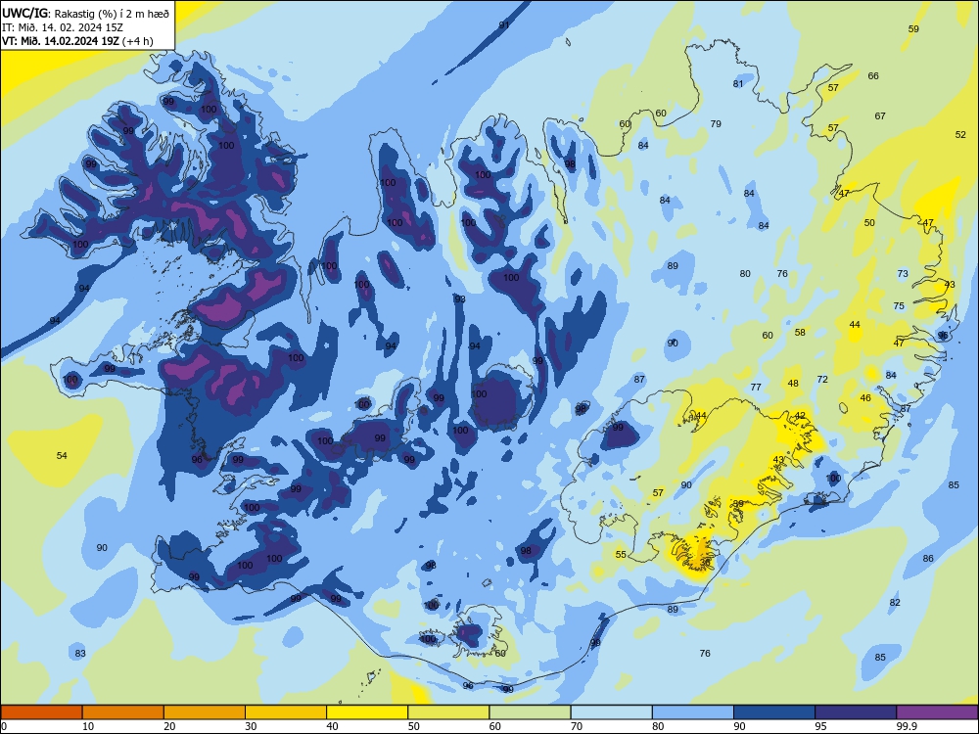Viewport: 979px width, 734px height.
Task: Click the '42' value in the yellow area
Action: pos(800,416)
